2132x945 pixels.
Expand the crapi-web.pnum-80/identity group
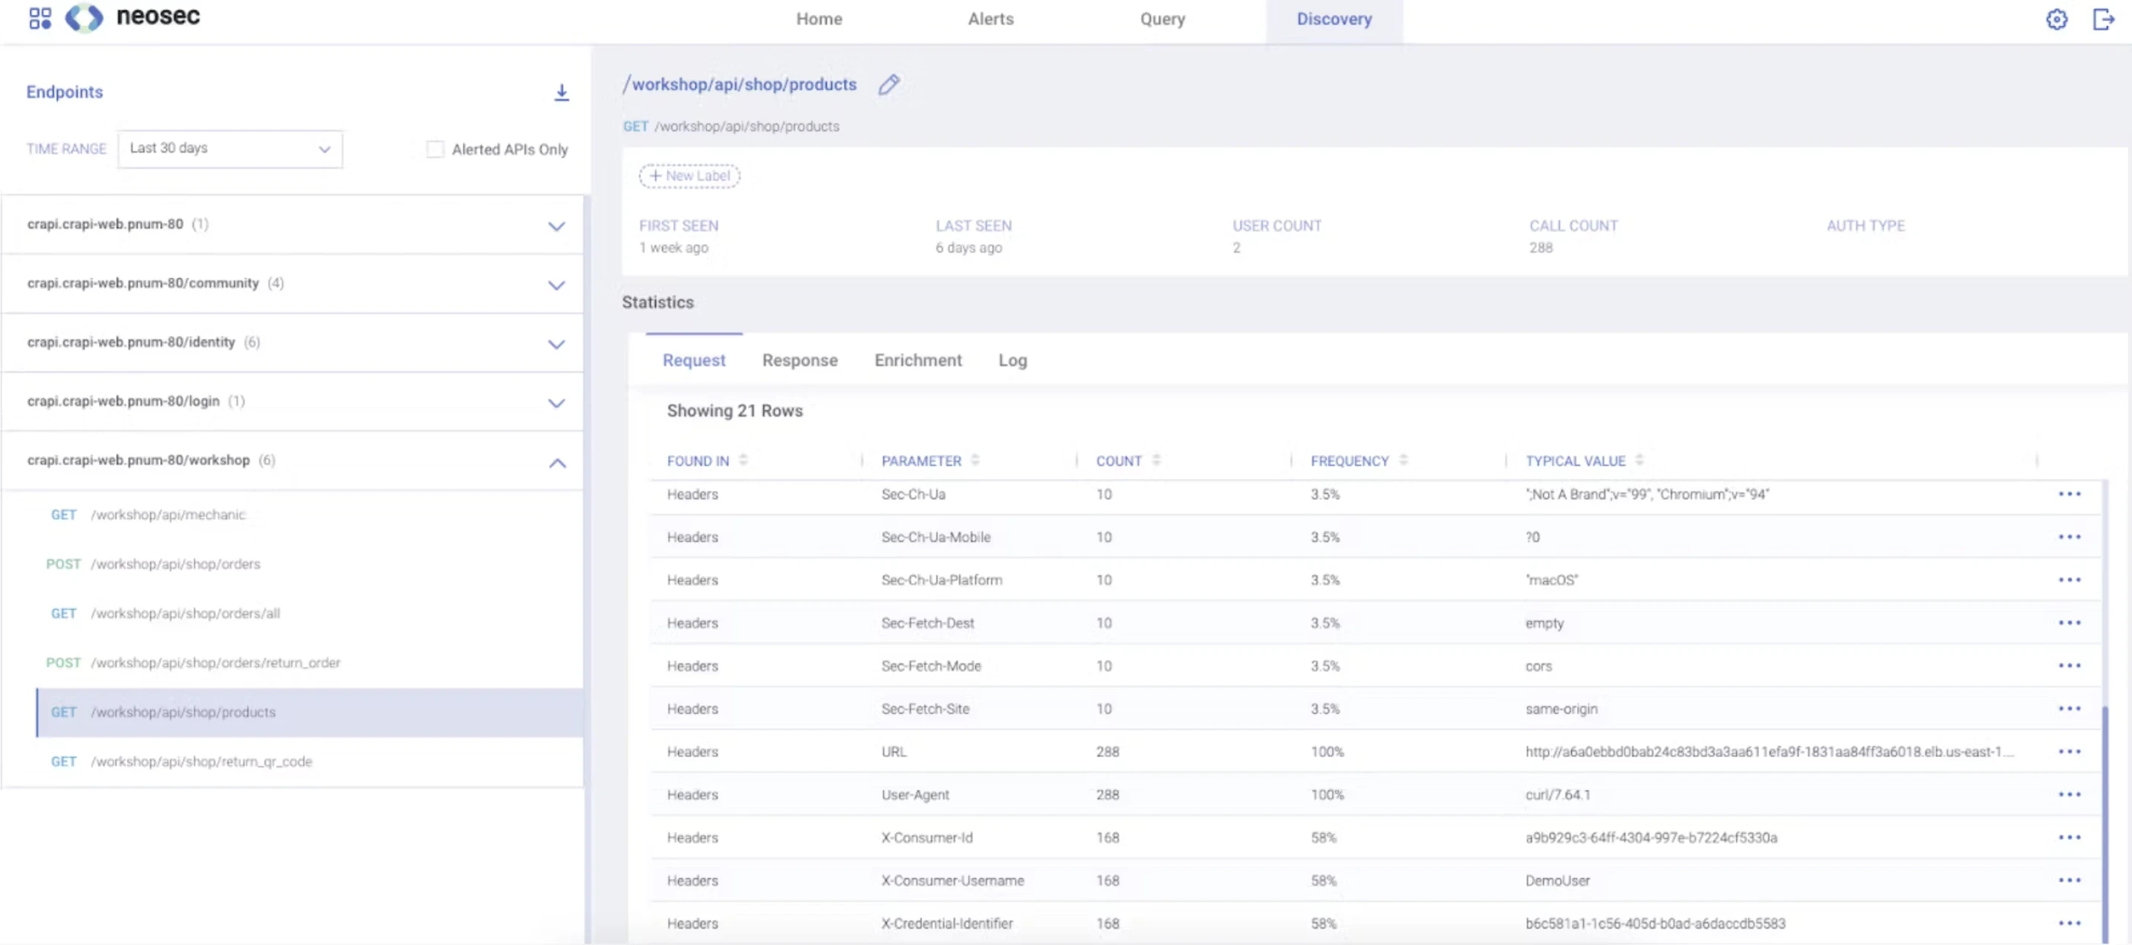click(556, 342)
